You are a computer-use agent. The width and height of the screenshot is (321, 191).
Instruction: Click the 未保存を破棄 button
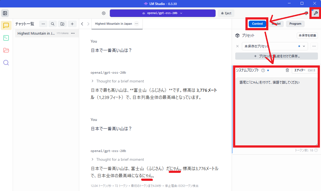click(x=307, y=35)
